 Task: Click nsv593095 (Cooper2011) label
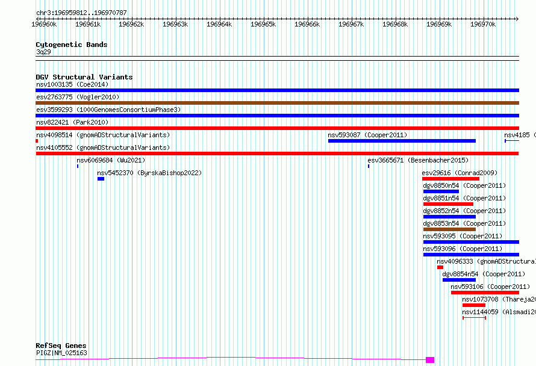(463, 236)
